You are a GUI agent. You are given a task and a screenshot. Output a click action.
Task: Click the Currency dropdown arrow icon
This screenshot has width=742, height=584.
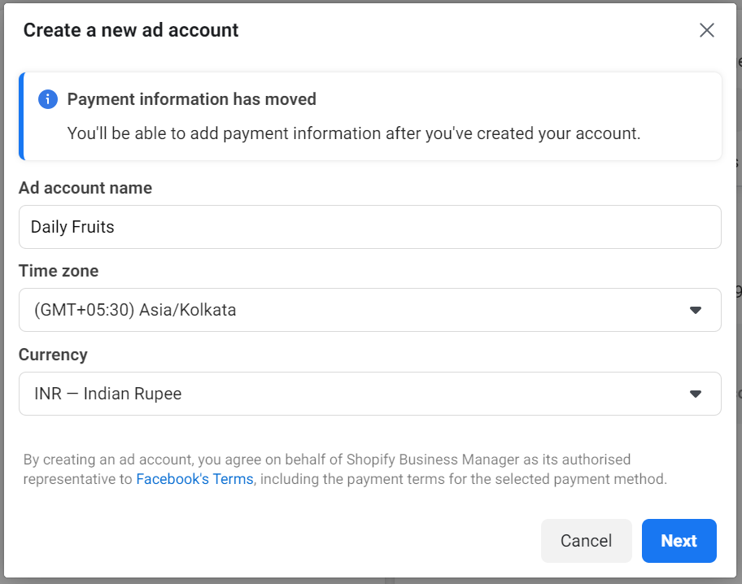tap(695, 394)
